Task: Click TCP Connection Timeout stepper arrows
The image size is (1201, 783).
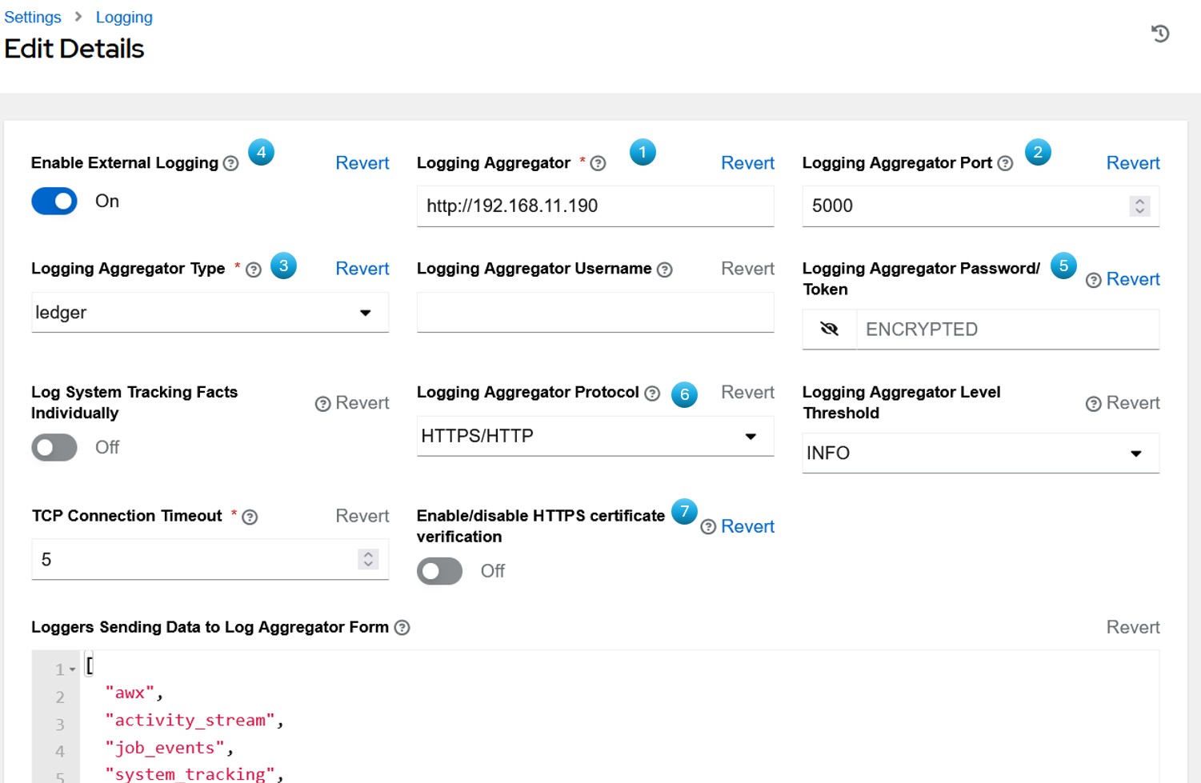Action: coord(368,559)
